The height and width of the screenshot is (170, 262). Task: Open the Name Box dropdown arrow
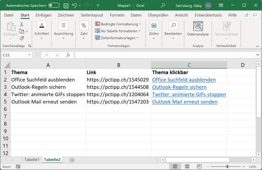[x=29, y=55]
